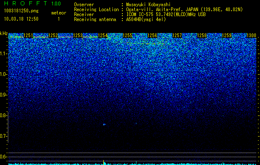Screen dimensions: 260x165
Task: Click the 1257 time marker
Action: (177, 35)
